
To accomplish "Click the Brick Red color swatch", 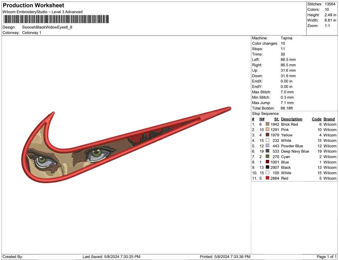I will tap(267, 124).
